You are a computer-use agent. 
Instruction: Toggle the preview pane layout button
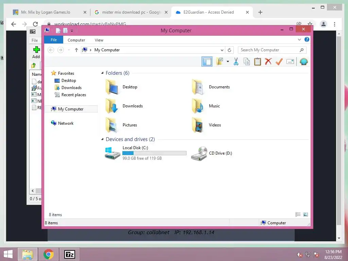(207, 62)
